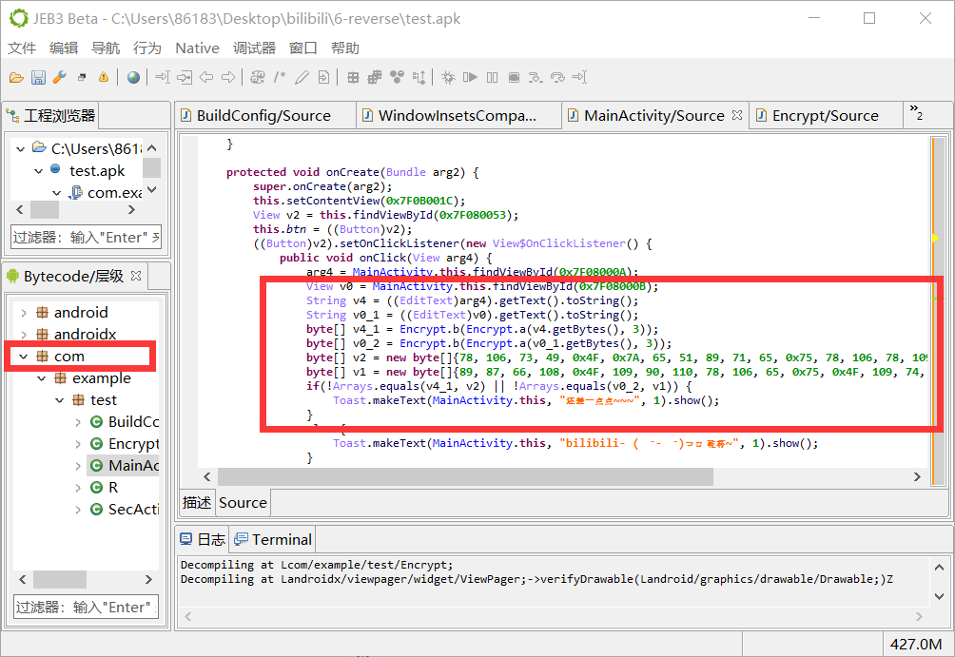Open the 行为 menu

147,48
